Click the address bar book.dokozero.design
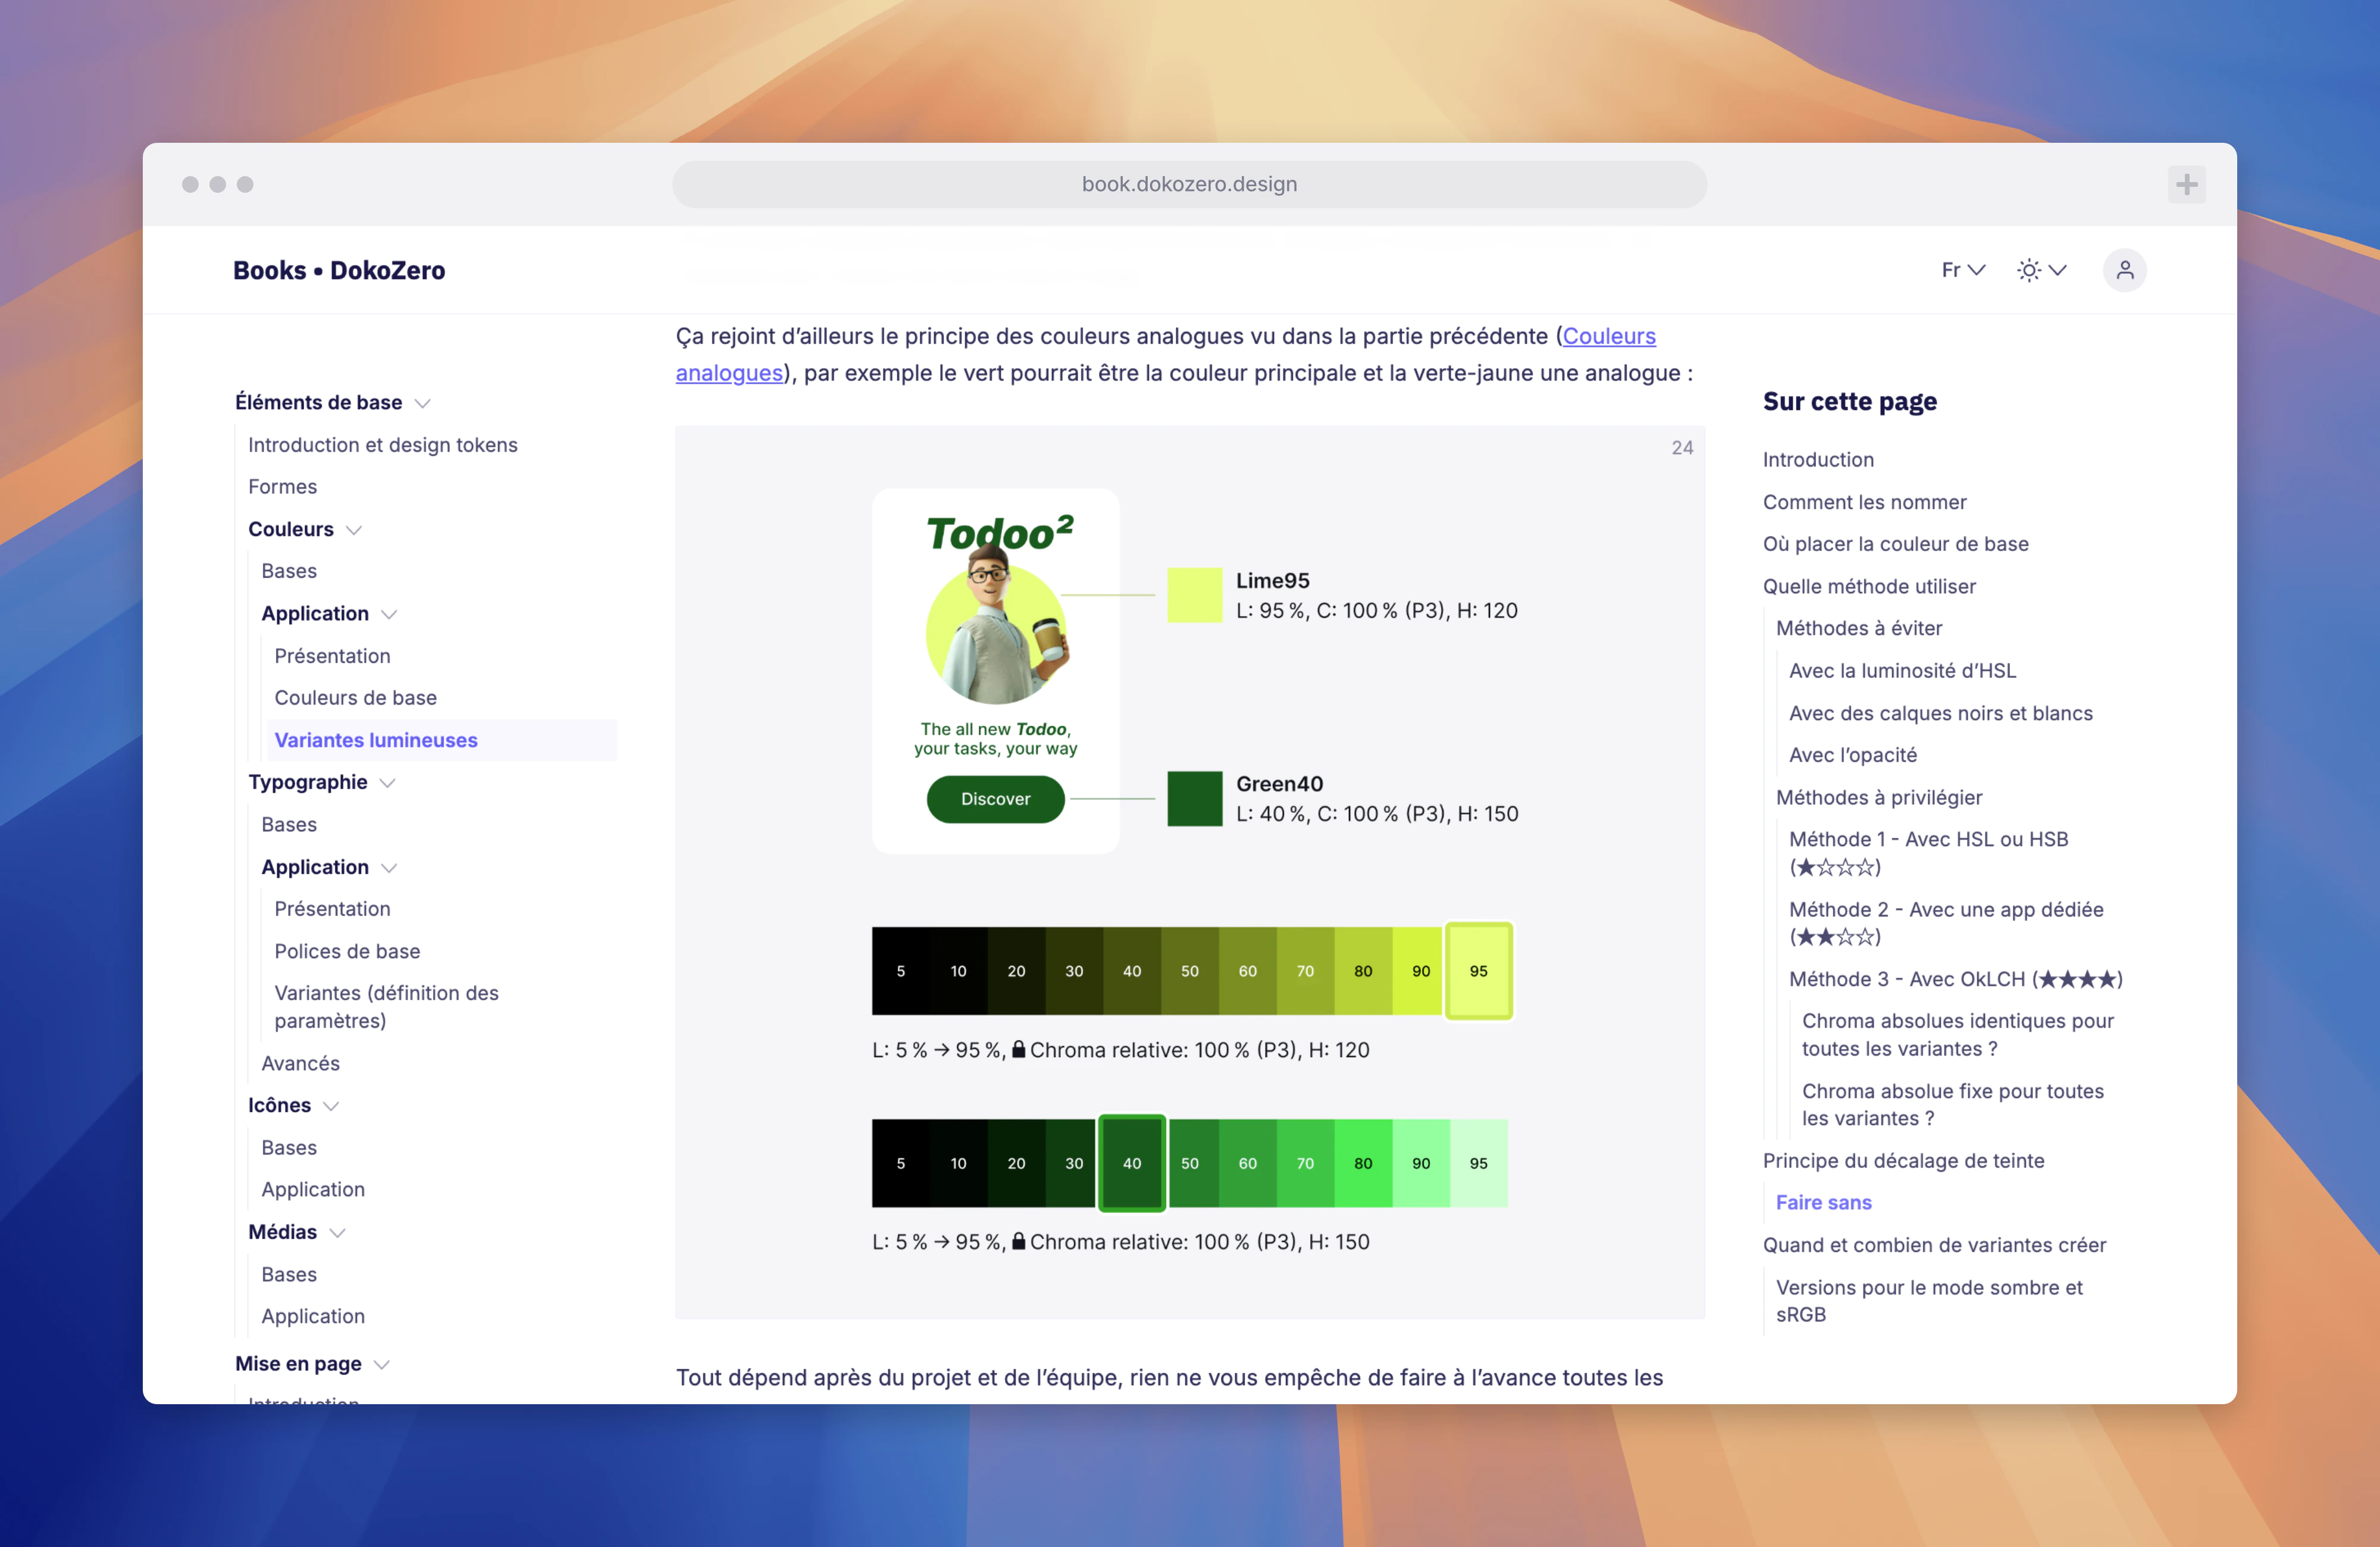The image size is (2380, 1547). (x=1189, y=184)
